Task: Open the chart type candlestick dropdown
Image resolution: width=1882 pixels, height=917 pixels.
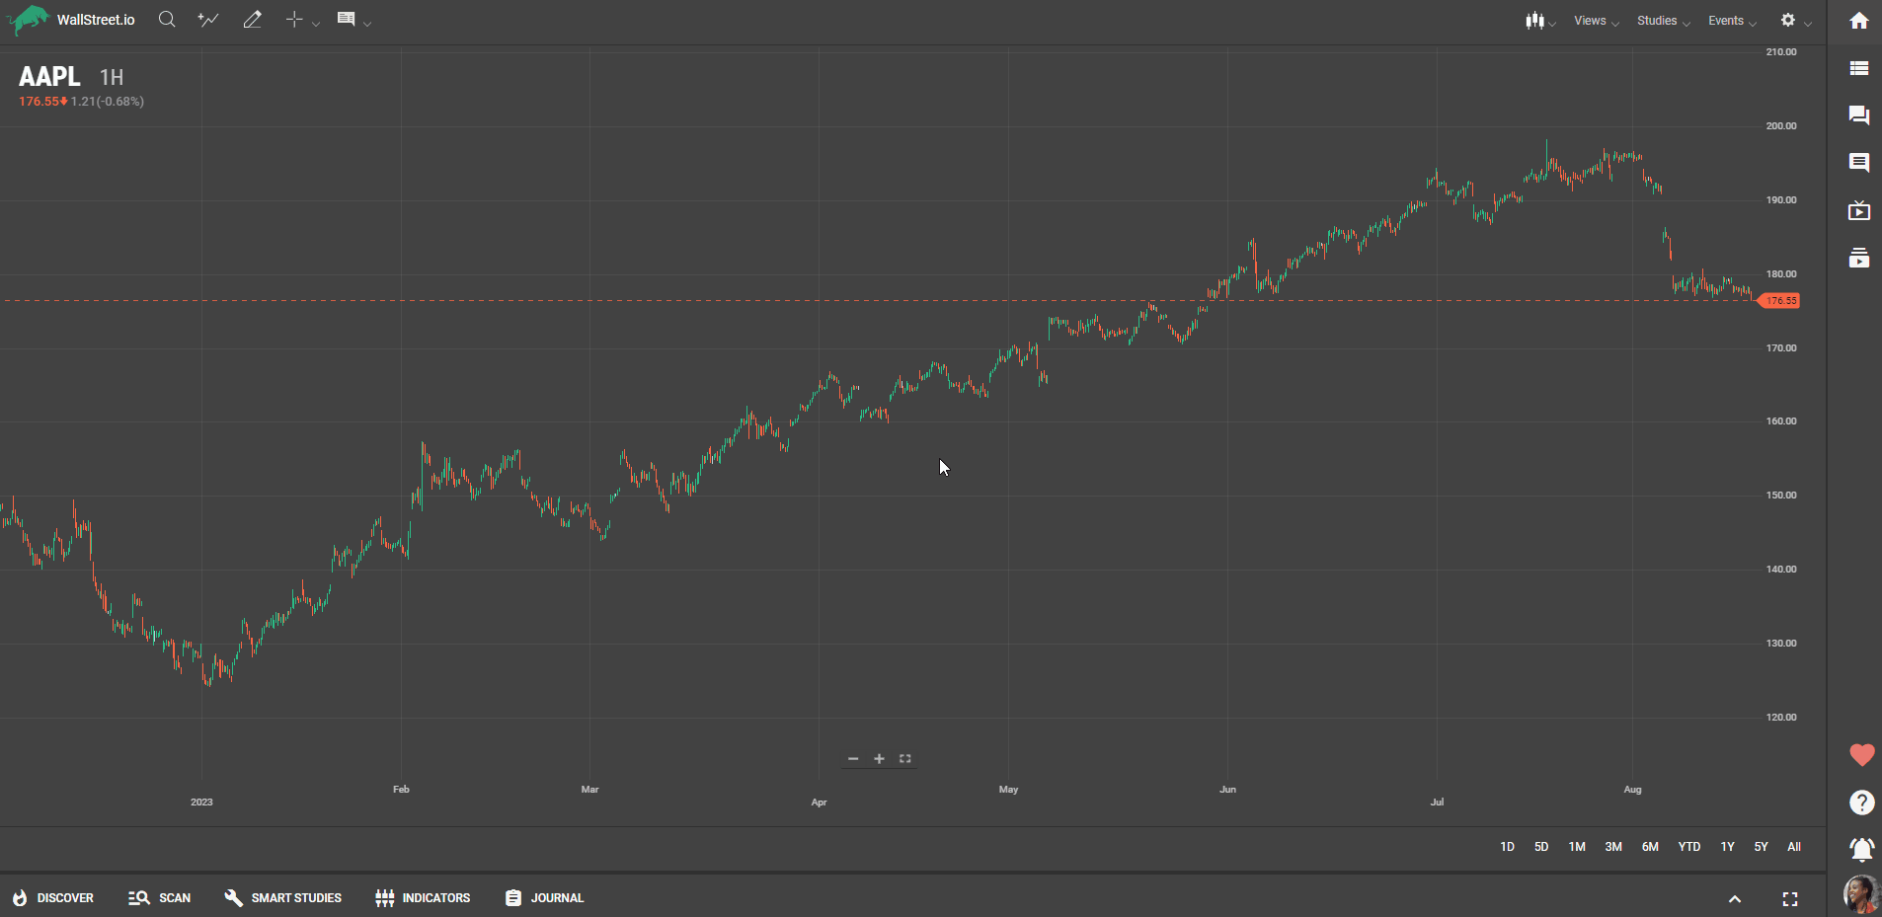Action: [1538, 21]
